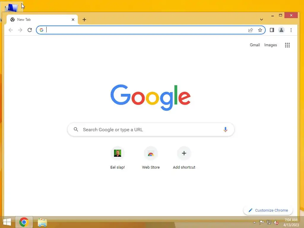This screenshot has height=228, width=304.
Task: Go back with the back arrow button
Action: (x=11, y=30)
